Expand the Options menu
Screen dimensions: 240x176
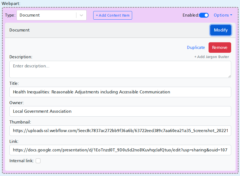point(223,15)
